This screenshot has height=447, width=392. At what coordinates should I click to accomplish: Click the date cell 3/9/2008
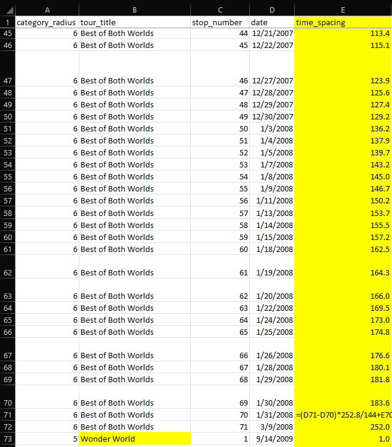[x=272, y=427]
